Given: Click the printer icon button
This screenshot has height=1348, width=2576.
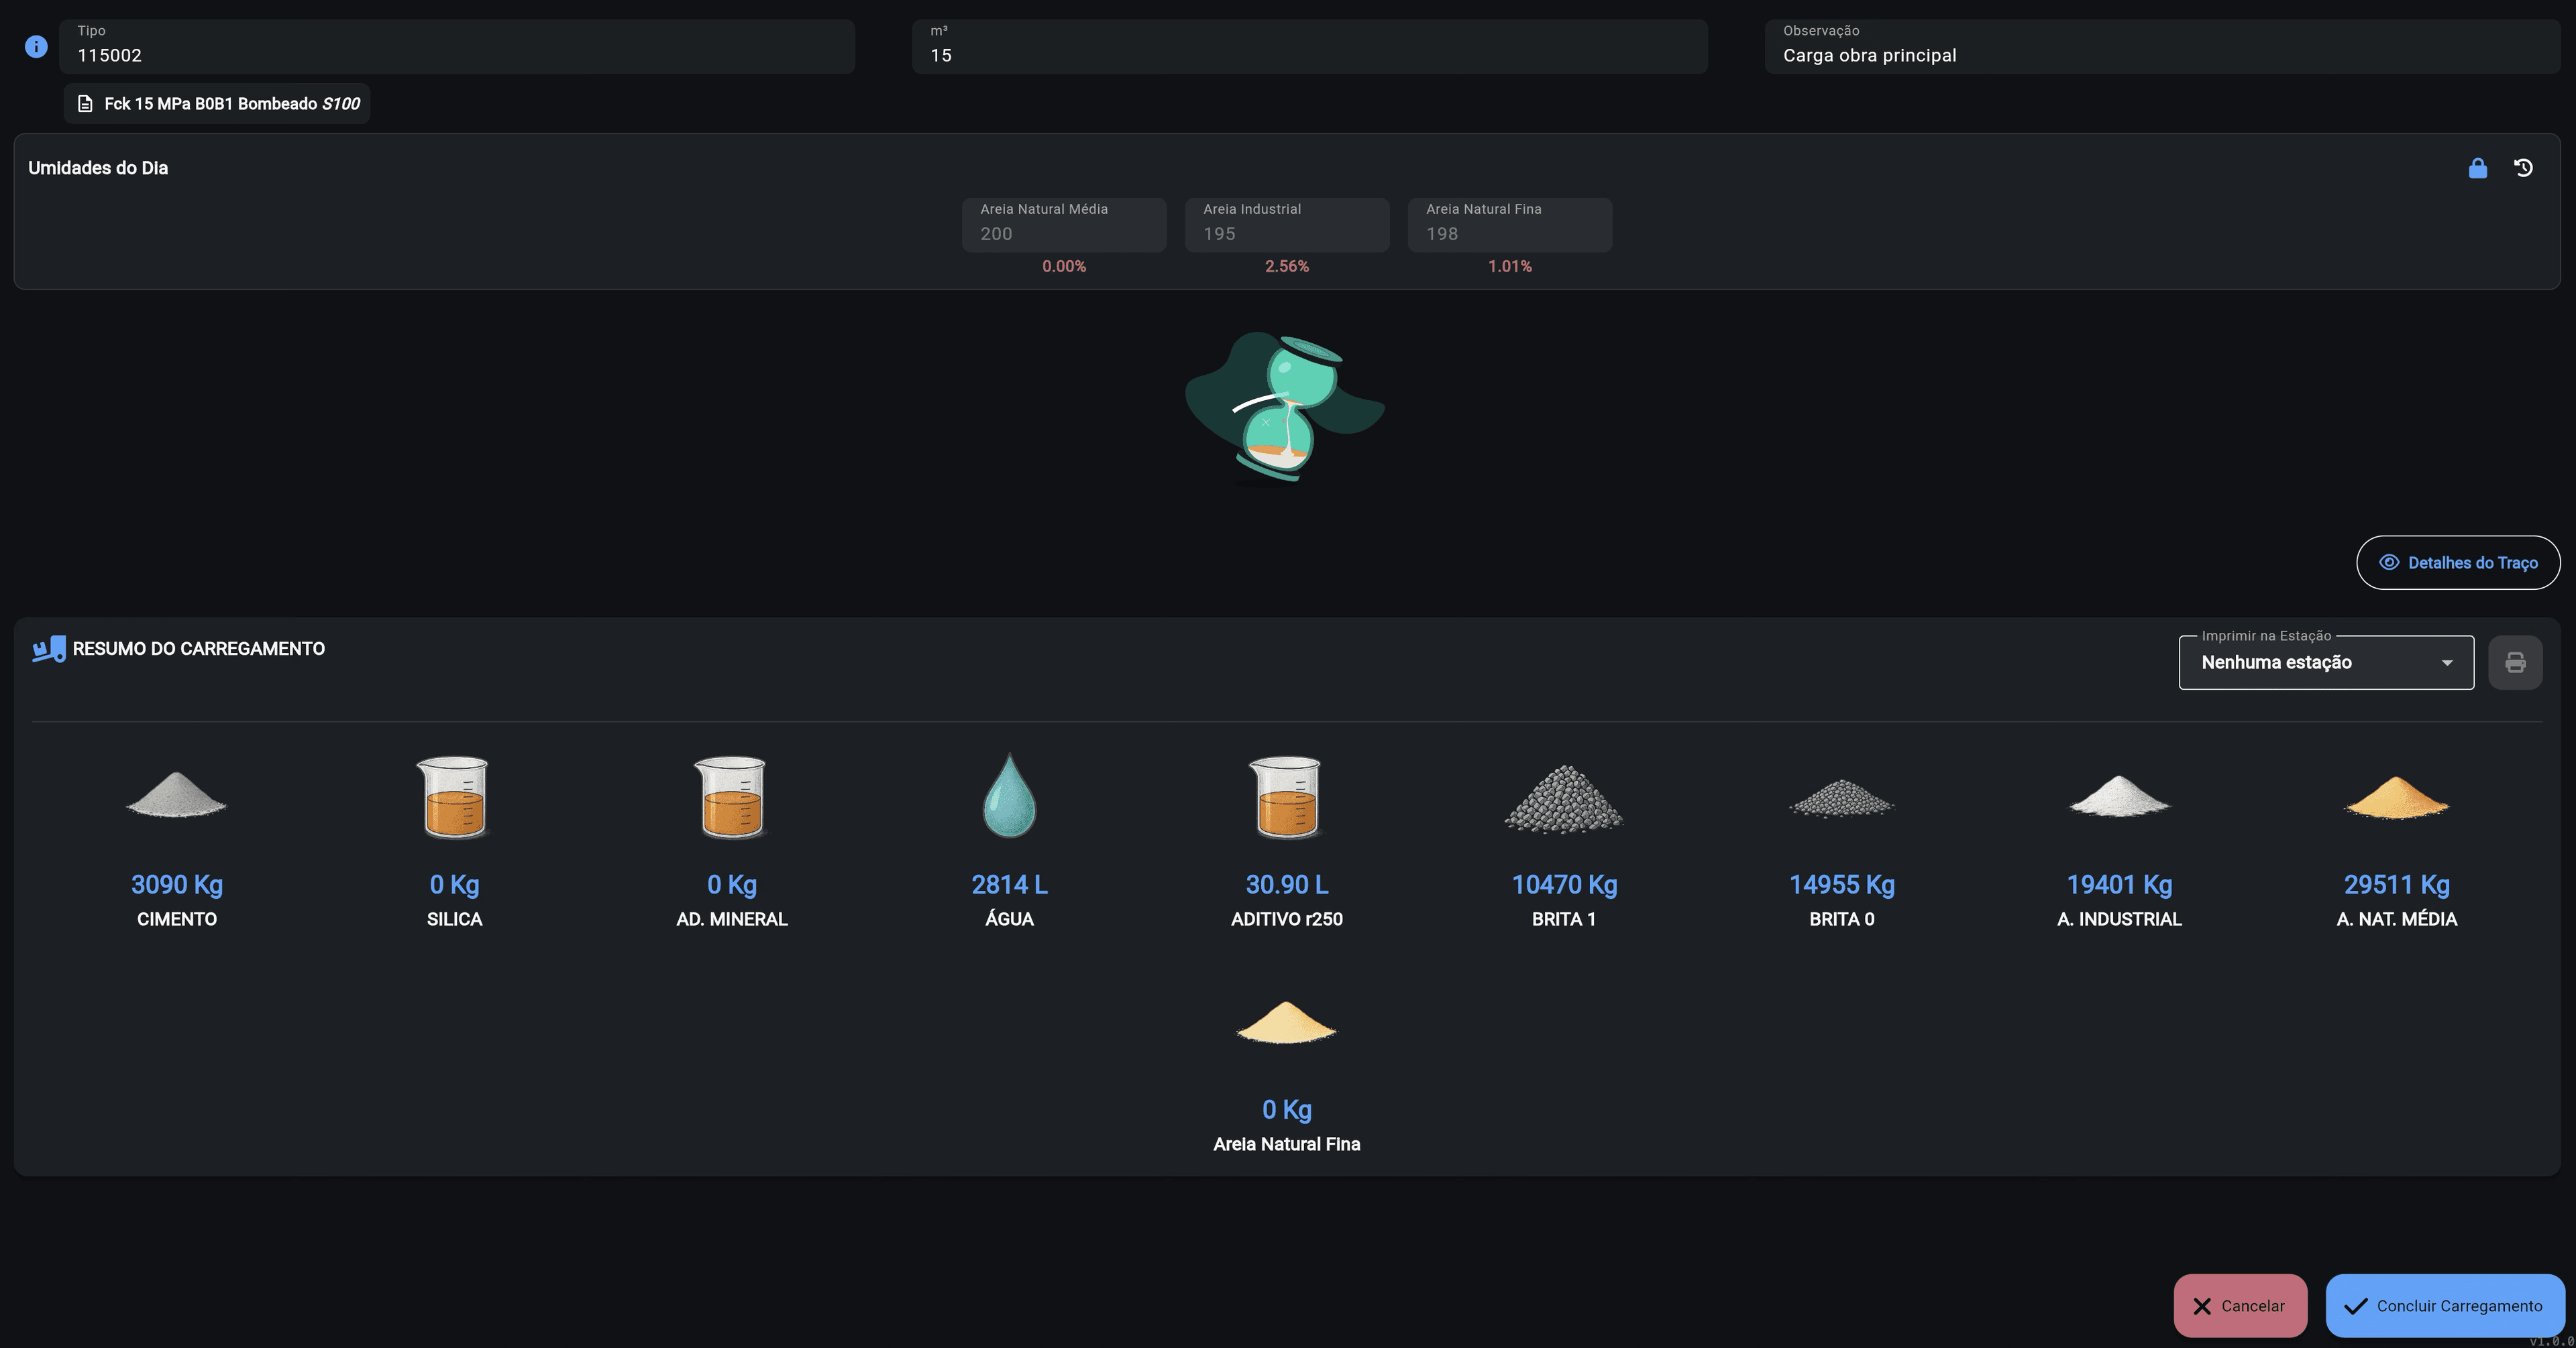Looking at the screenshot, I should point(2515,662).
